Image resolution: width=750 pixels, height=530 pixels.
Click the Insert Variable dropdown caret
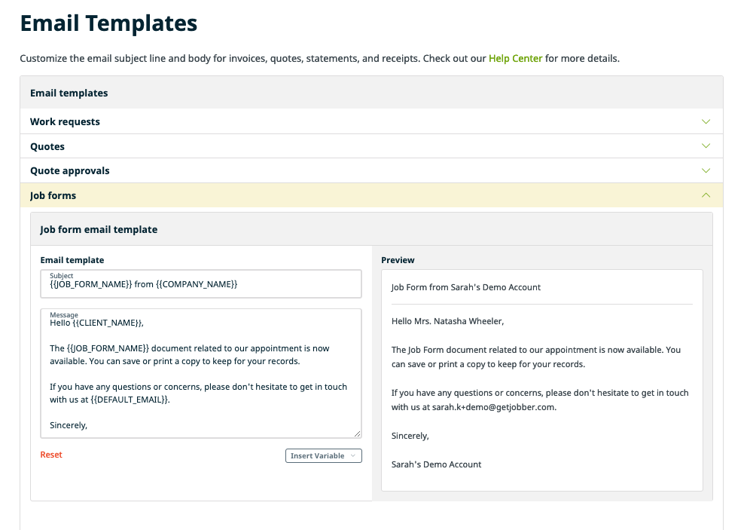click(x=354, y=455)
